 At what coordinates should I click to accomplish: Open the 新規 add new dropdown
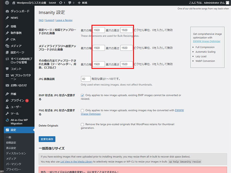pos(83,3)
